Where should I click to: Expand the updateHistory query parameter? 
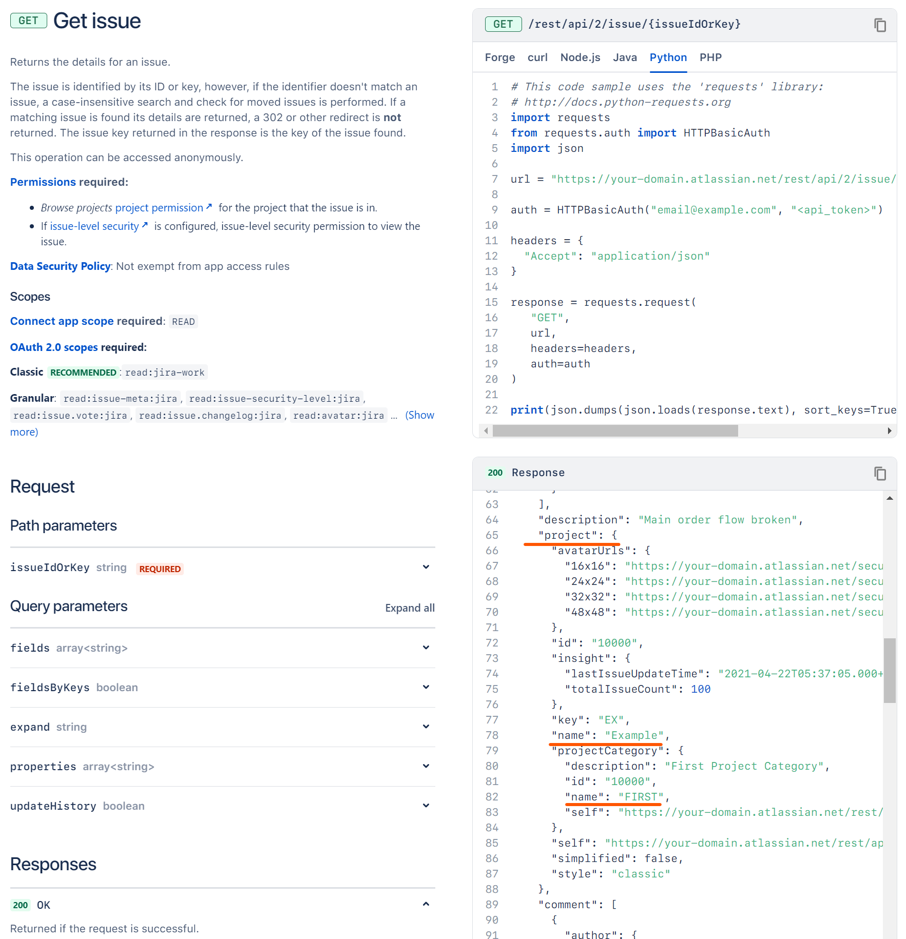pos(426,806)
